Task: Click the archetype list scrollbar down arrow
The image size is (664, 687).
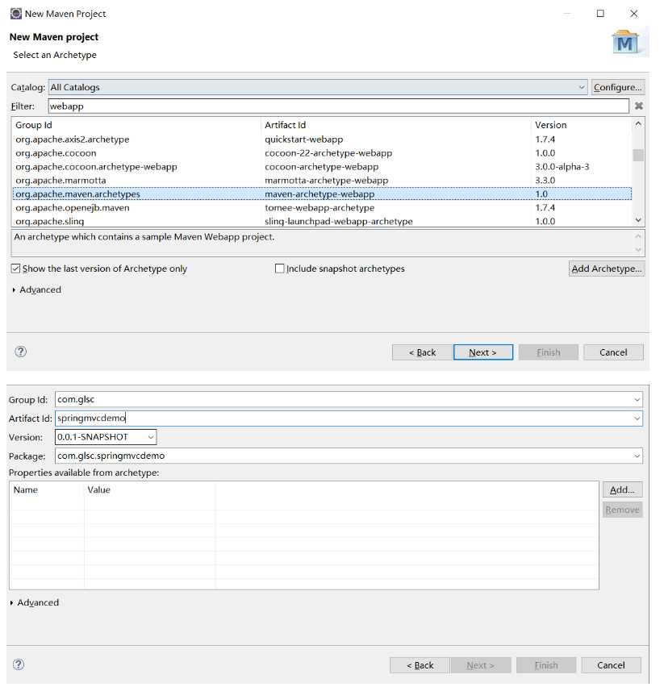Action: tap(638, 220)
